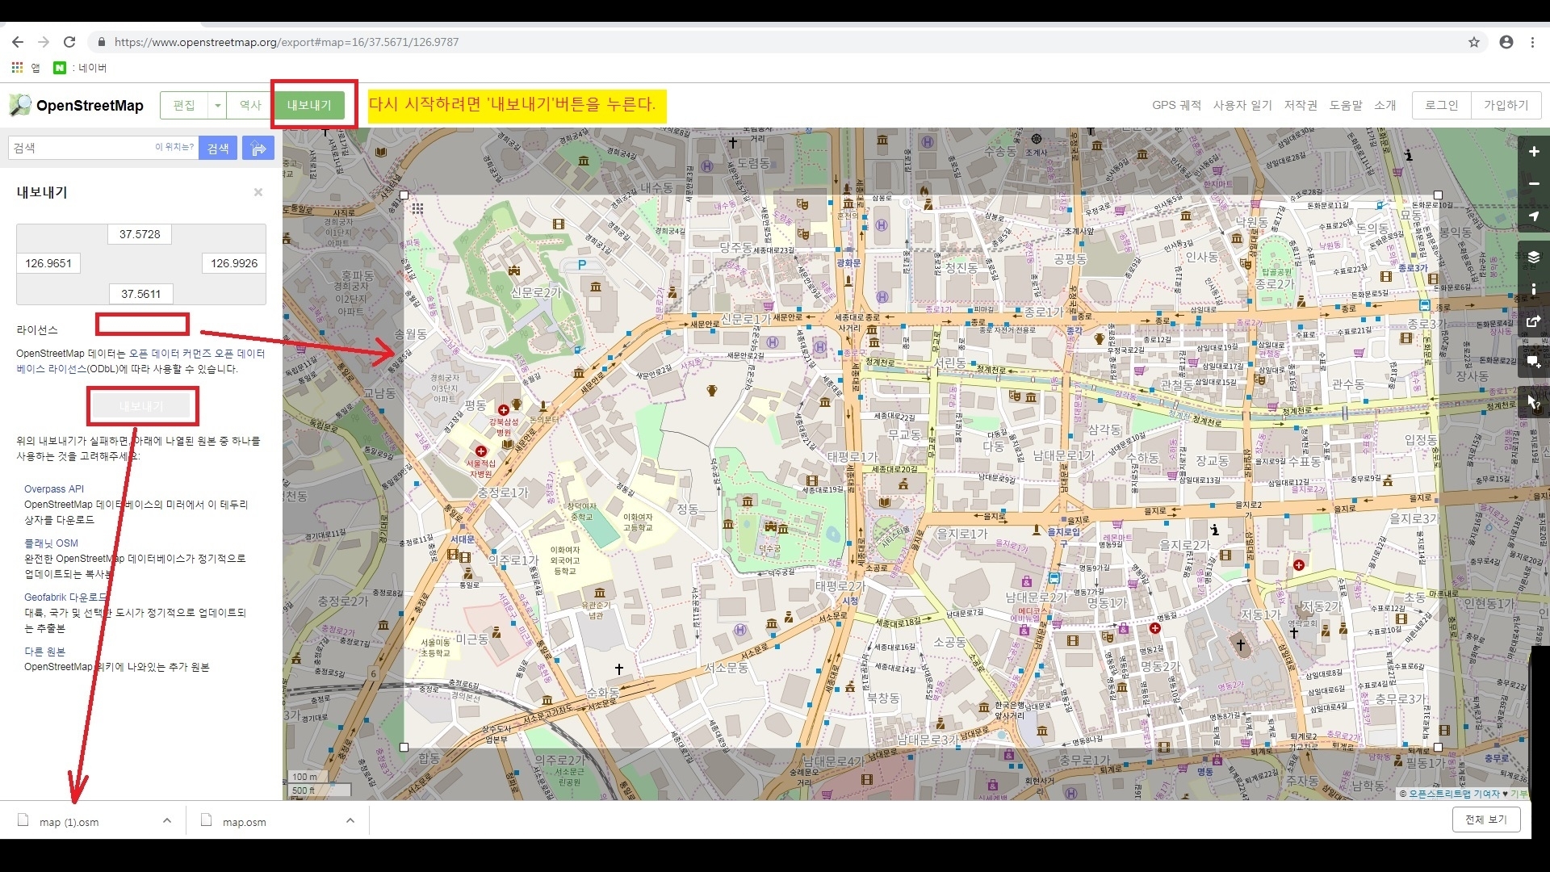Screen dimensions: 1550x872
Task: Expand options for the map.osm download
Action: (x=350, y=820)
